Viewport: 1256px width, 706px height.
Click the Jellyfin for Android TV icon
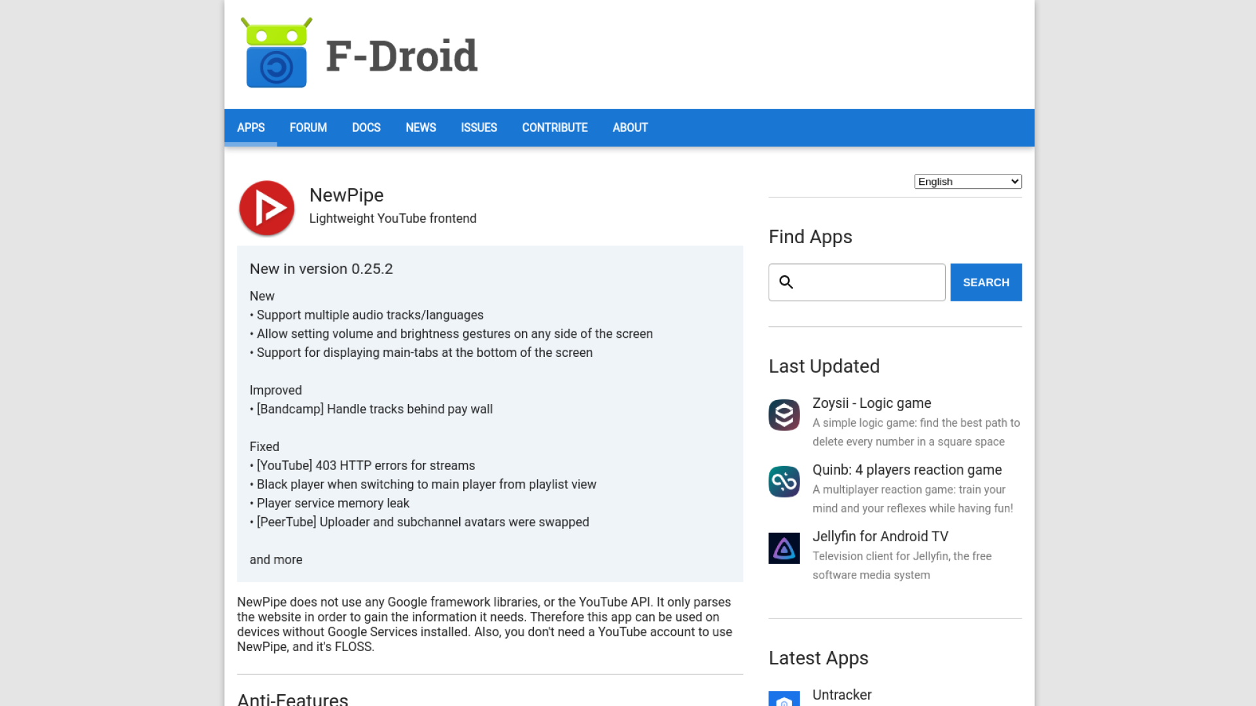click(784, 548)
